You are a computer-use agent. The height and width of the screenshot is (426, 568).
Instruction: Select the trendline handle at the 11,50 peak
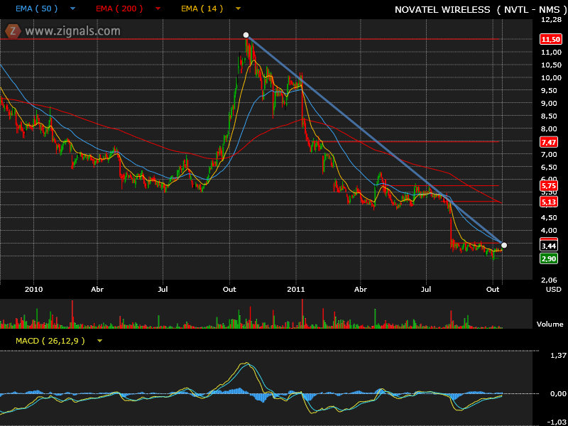246,35
